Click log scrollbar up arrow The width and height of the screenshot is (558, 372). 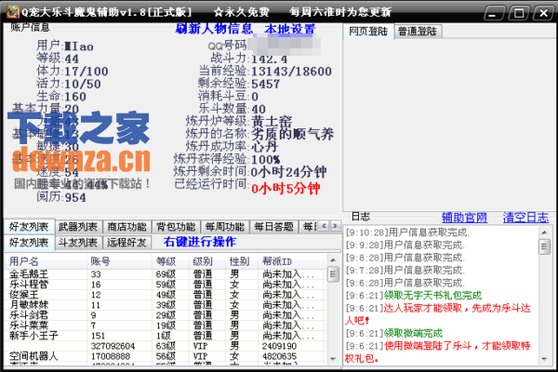point(544,232)
